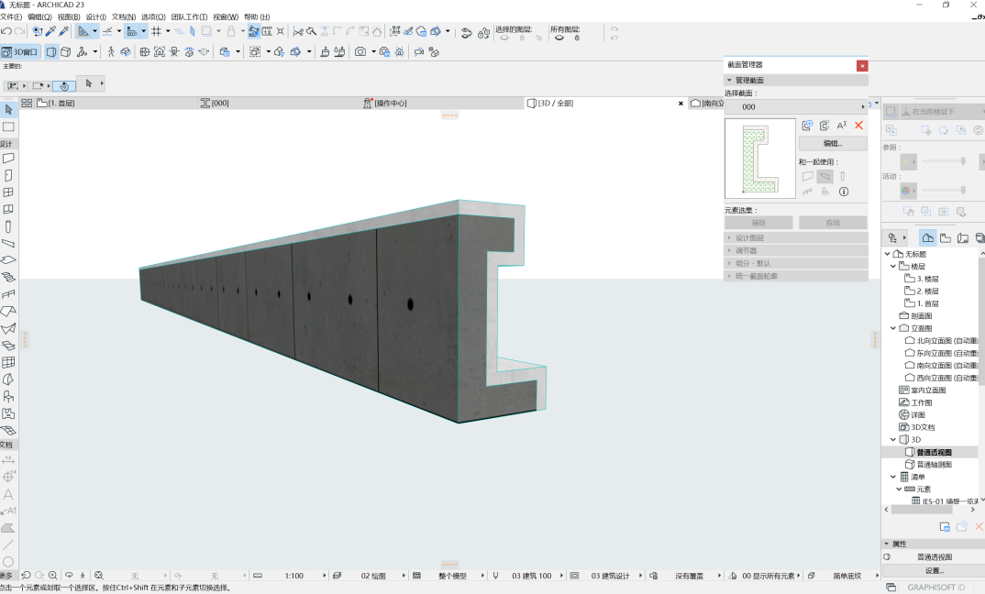The image size is (985, 594).
Task: Enable use with wall option
Action: click(808, 176)
